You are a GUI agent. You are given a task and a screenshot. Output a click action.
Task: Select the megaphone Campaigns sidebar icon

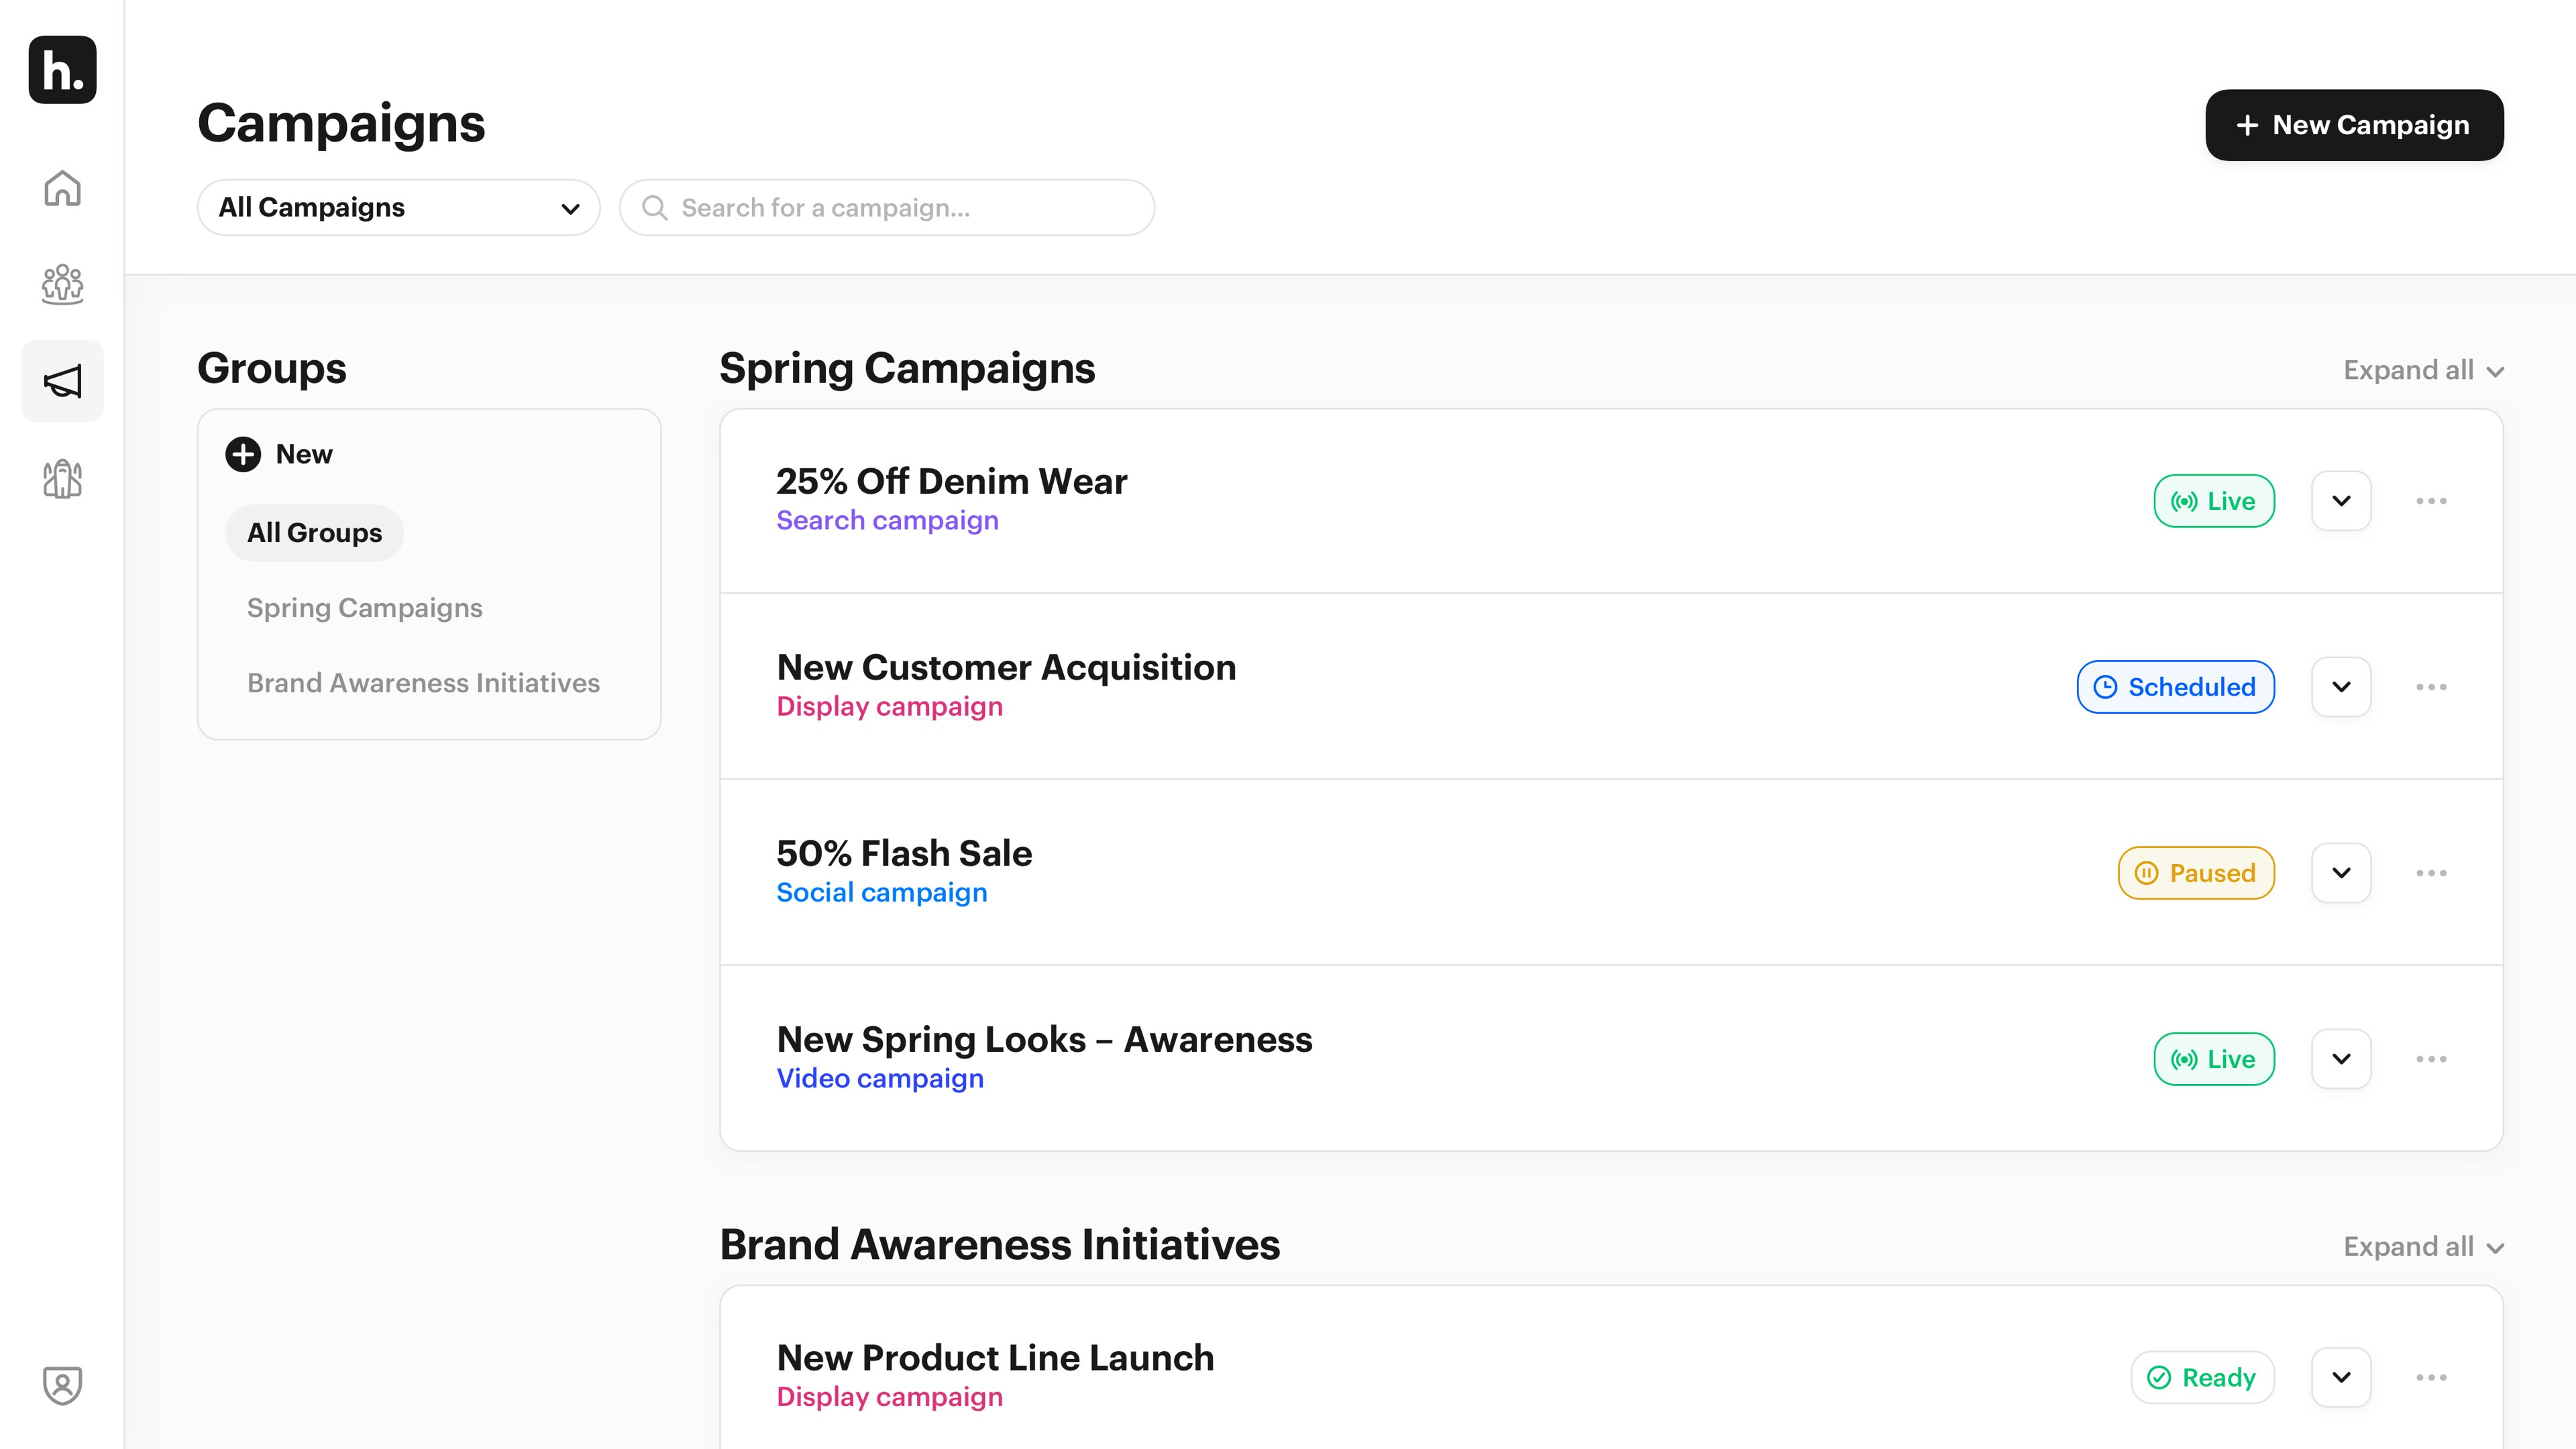click(x=62, y=381)
